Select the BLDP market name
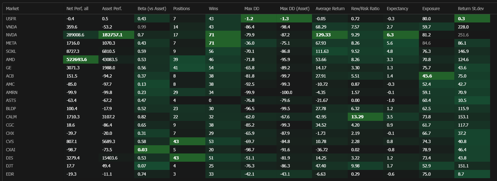The image size is (497, 181). click(x=11, y=109)
